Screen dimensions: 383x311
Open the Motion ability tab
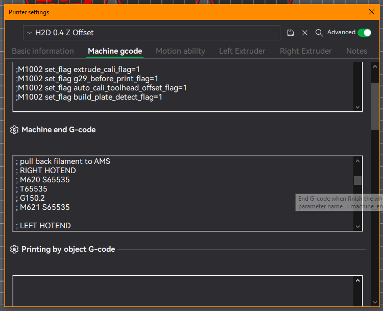pyautogui.click(x=180, y=51)
